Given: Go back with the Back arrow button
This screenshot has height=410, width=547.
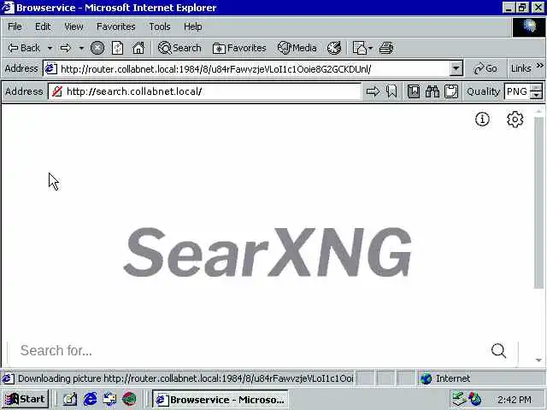Looking at the screenshot, I should coord(24,48).
